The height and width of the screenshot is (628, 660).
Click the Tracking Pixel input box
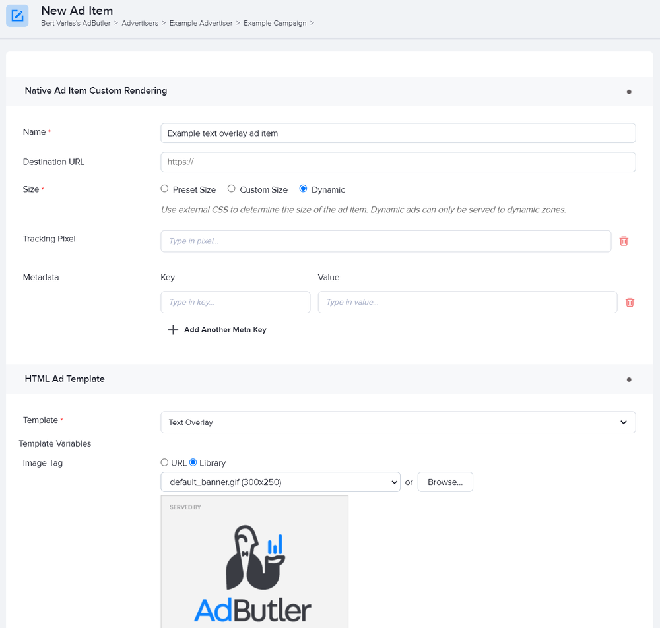[x=386, y=241]
